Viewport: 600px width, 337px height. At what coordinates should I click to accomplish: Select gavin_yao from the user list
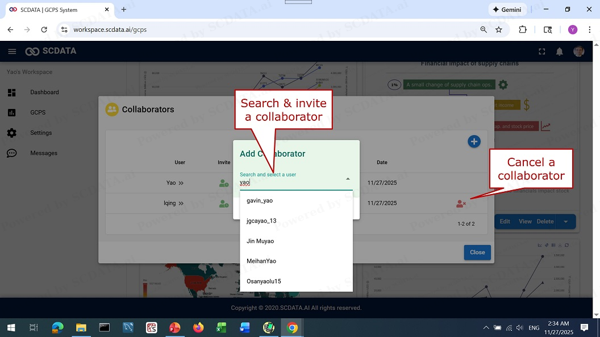(x=260, y=201)
